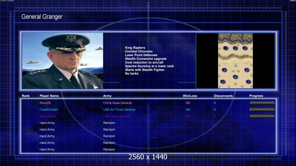The image size is (296, 166).
Task: Click USA Laser General army entry
Action: click(117, 116)
